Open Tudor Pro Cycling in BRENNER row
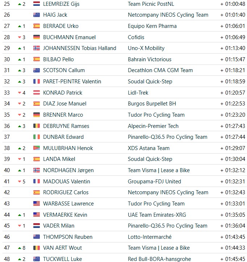This screenshot has height=262, width=247. point(156,115)
